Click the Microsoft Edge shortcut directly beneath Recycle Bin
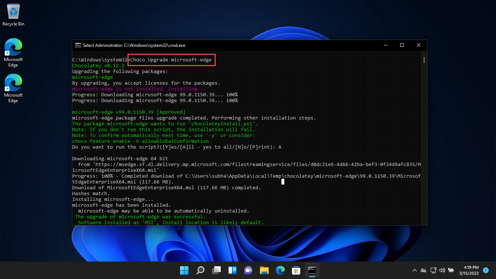This screenshot has height=279, width=496. click(x=13, y=53)
